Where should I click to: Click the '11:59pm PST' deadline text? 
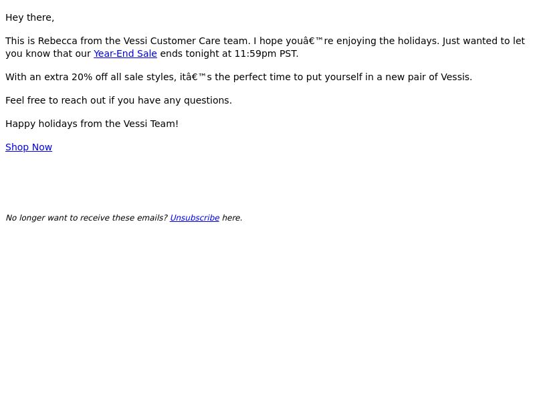point(266,53)
